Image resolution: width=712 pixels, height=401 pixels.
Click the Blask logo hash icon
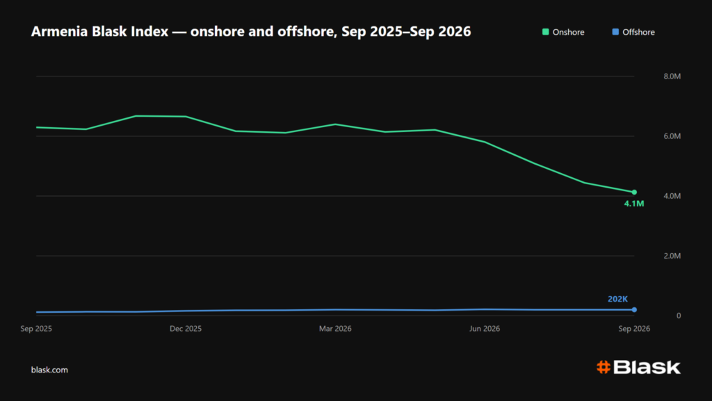click(604, 367)
